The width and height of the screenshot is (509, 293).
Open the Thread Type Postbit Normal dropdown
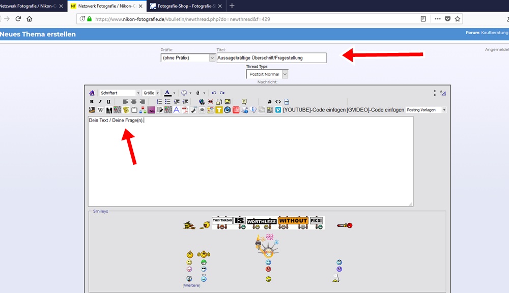(267, 74)
